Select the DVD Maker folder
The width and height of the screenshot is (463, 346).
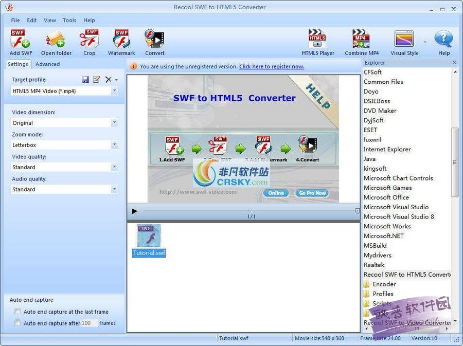click(x=380, y=111)
